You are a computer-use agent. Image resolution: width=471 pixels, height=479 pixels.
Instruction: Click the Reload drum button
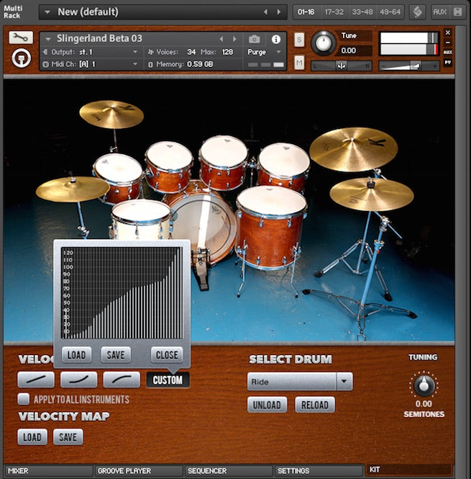(315, 405)
